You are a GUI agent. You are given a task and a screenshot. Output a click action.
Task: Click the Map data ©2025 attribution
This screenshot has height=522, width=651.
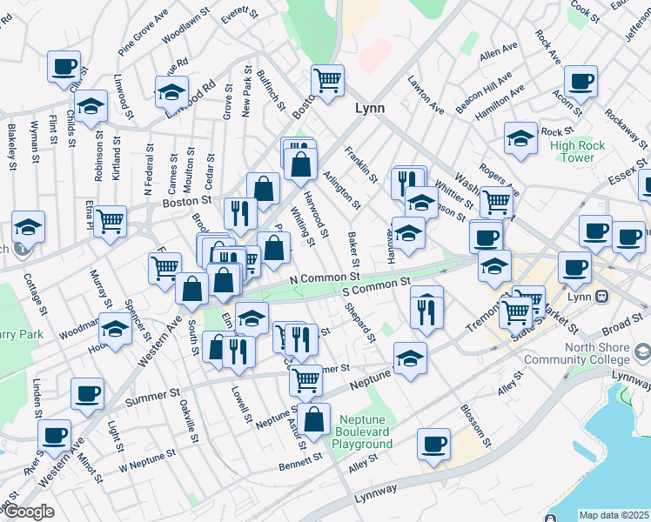614,515
